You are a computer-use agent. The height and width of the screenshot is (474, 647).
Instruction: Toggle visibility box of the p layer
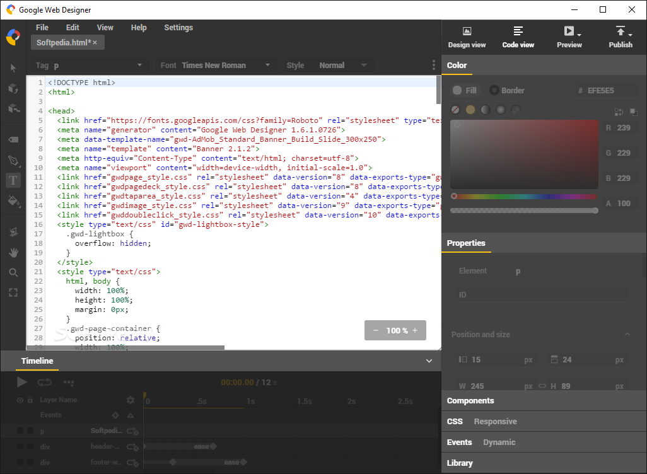20,431
